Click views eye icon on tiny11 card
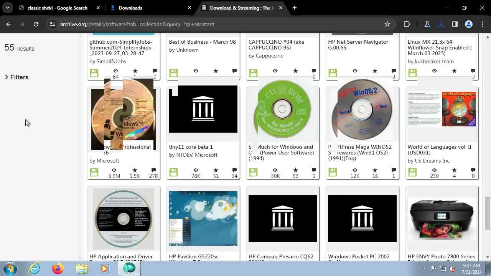 (x=196, y=170)
